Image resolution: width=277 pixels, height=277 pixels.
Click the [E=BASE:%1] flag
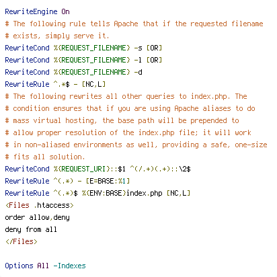(108, 181)
